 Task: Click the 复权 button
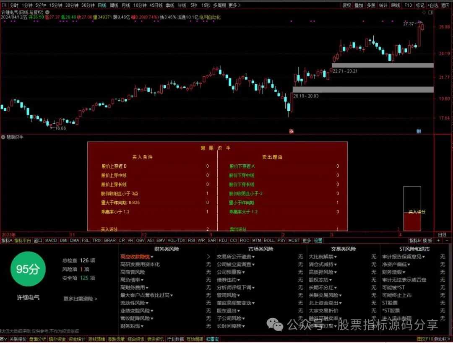(x=347, y=5)
